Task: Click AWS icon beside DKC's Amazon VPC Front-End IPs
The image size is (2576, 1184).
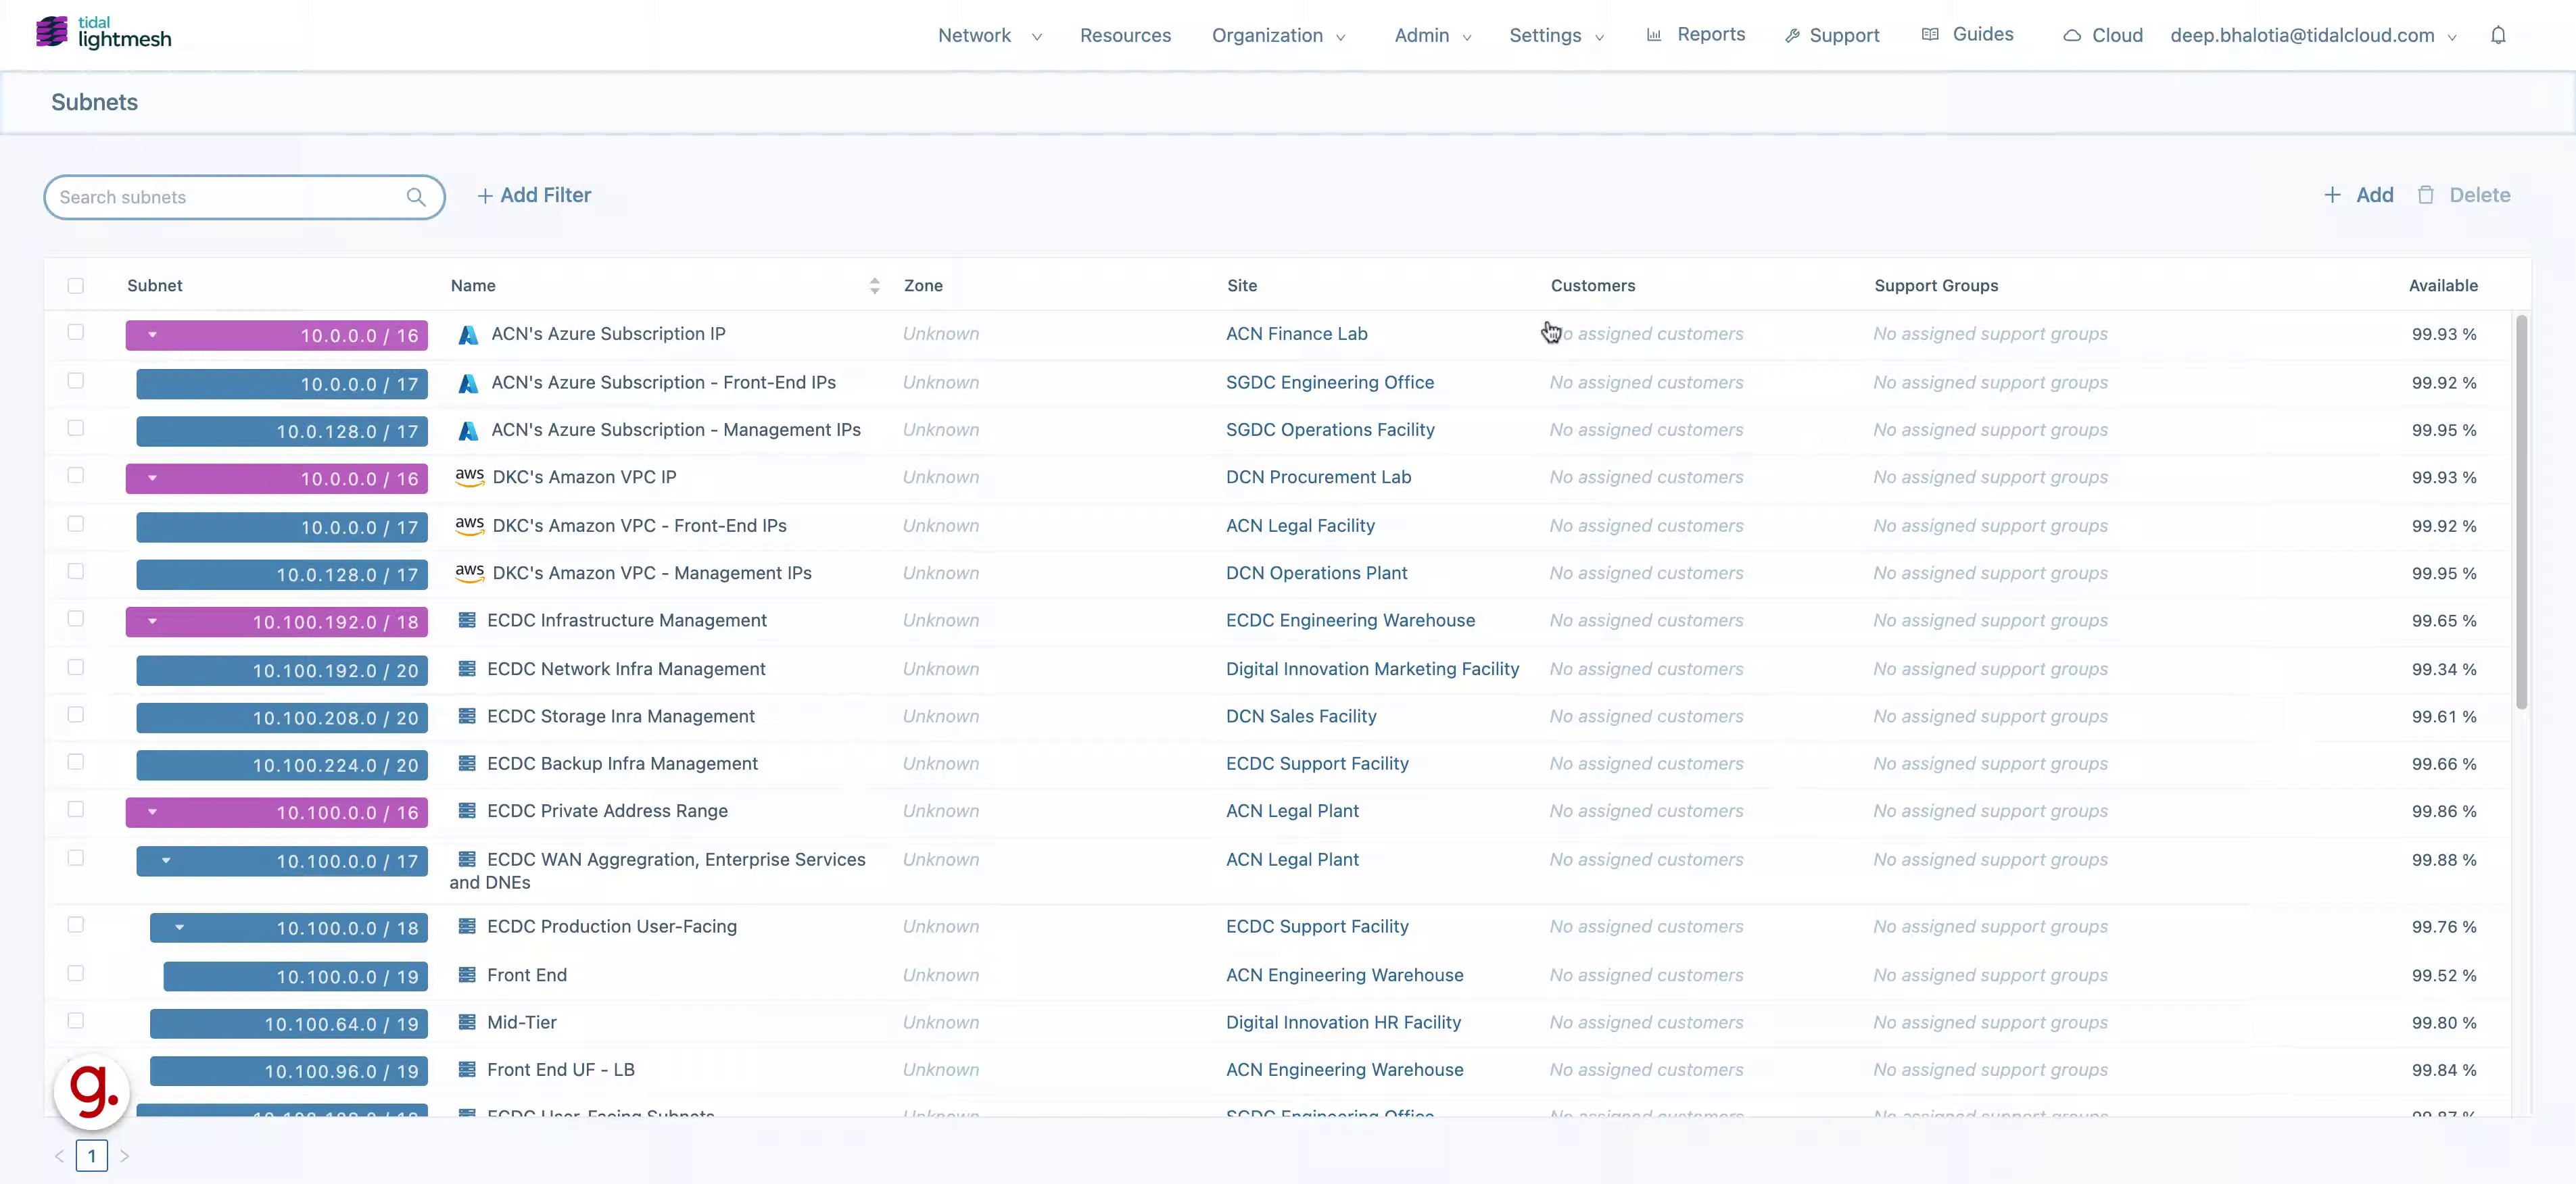Action: [469, 526]
